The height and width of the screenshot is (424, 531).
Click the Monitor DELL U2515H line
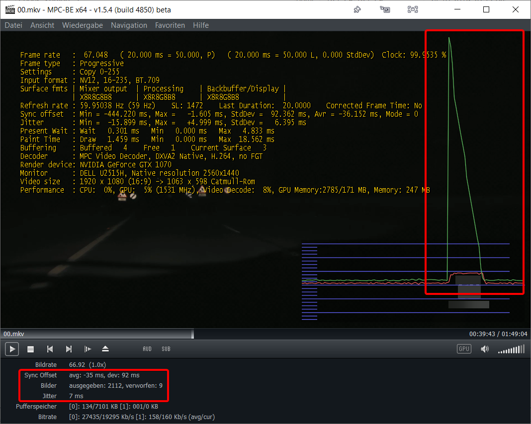click(129, 173)
